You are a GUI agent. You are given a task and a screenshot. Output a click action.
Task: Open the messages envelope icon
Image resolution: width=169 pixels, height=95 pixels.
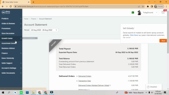[x=163, y=12]
